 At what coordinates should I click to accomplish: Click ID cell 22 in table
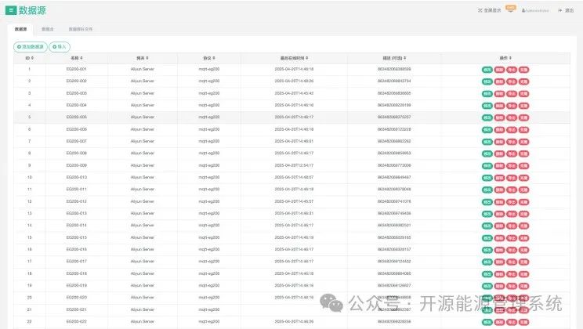point(29,322)
